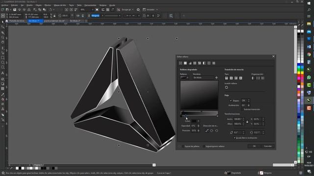Select the Crop tool
Image resolution: width=314 pixels, height=176 pixels.
click(x=2, y=32)
